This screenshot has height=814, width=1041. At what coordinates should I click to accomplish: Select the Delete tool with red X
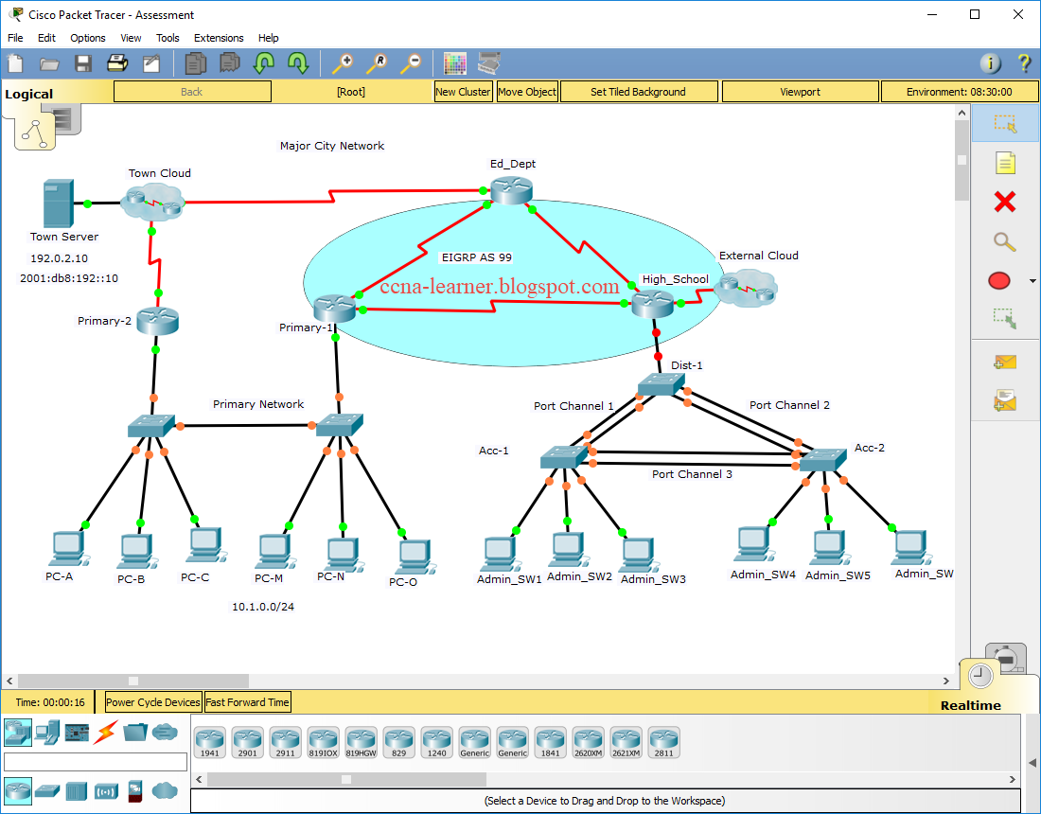coord(1004,200)
